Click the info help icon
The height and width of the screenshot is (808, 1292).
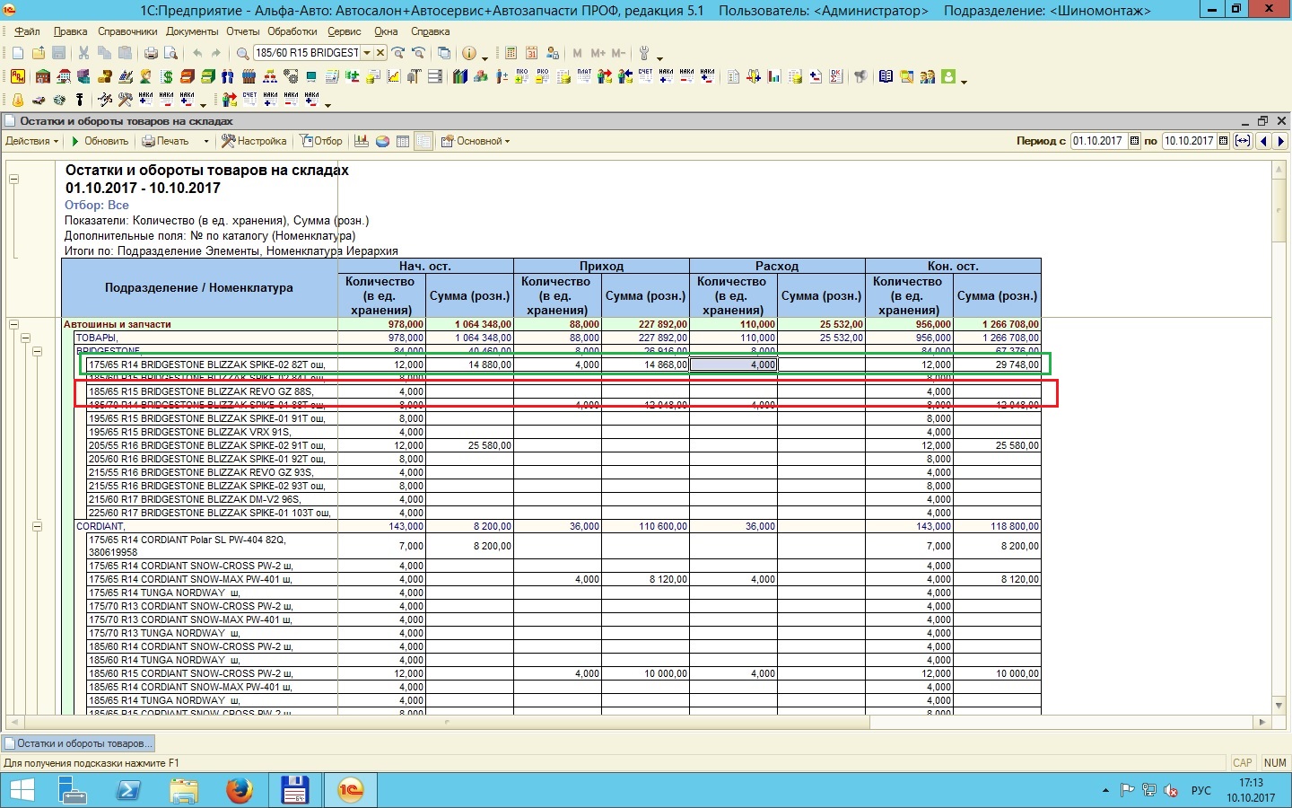(468, 53)
